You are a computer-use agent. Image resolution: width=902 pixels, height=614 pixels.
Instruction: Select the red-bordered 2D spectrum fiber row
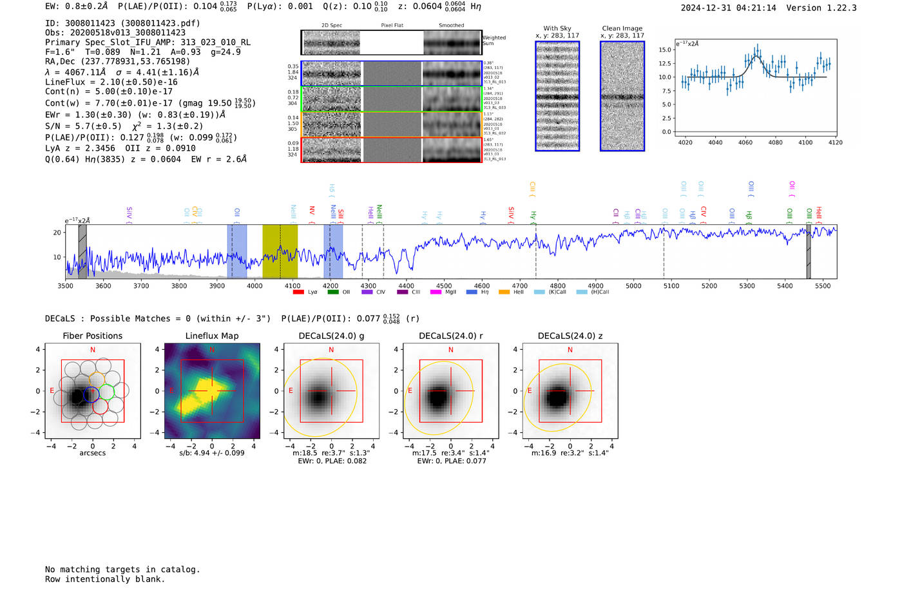[x=392, y=149]
